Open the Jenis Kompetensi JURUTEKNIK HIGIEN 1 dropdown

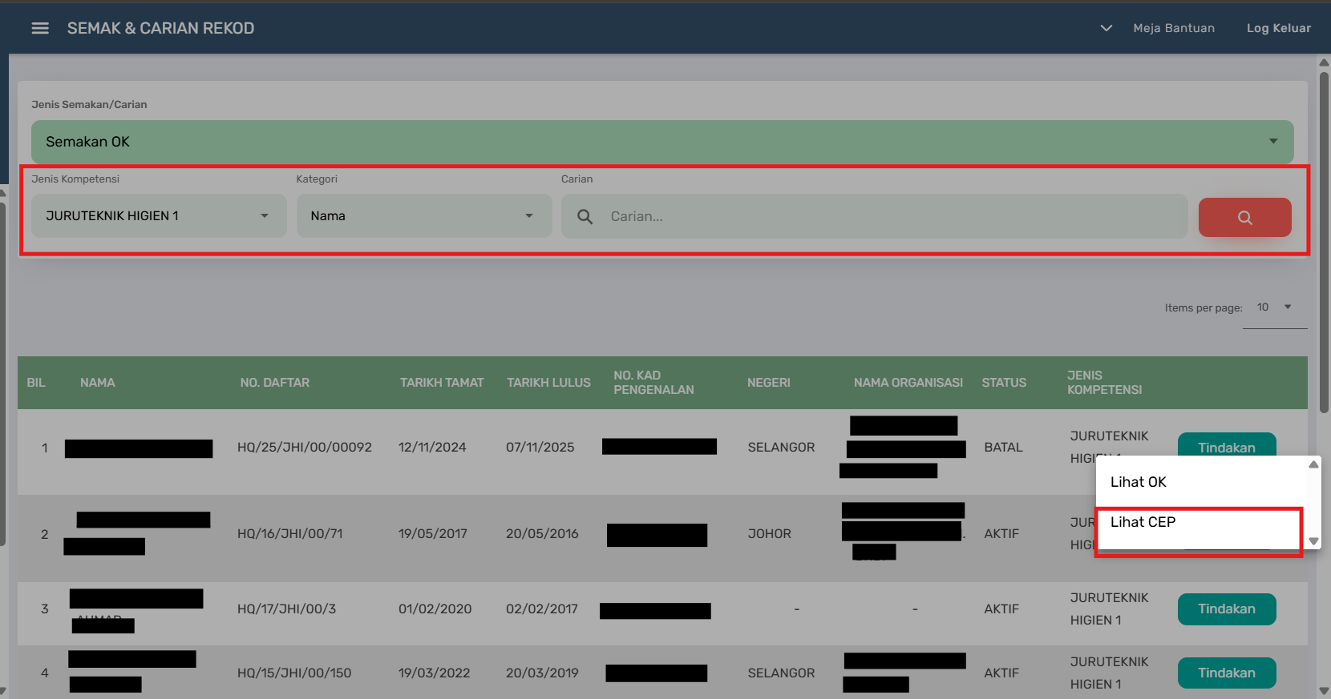coord(159,216)
